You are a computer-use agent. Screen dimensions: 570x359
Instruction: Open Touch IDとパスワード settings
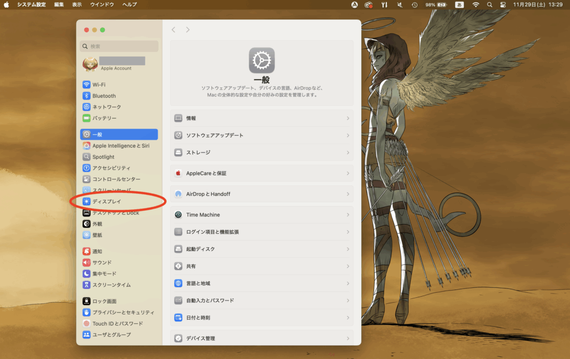pyautogui.click(x=117, y=323)
